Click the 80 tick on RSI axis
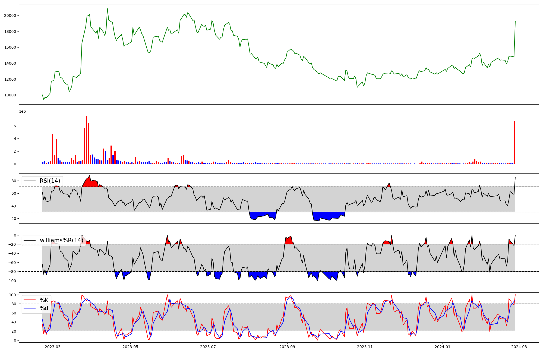The image size is (543, 353). 14,181
